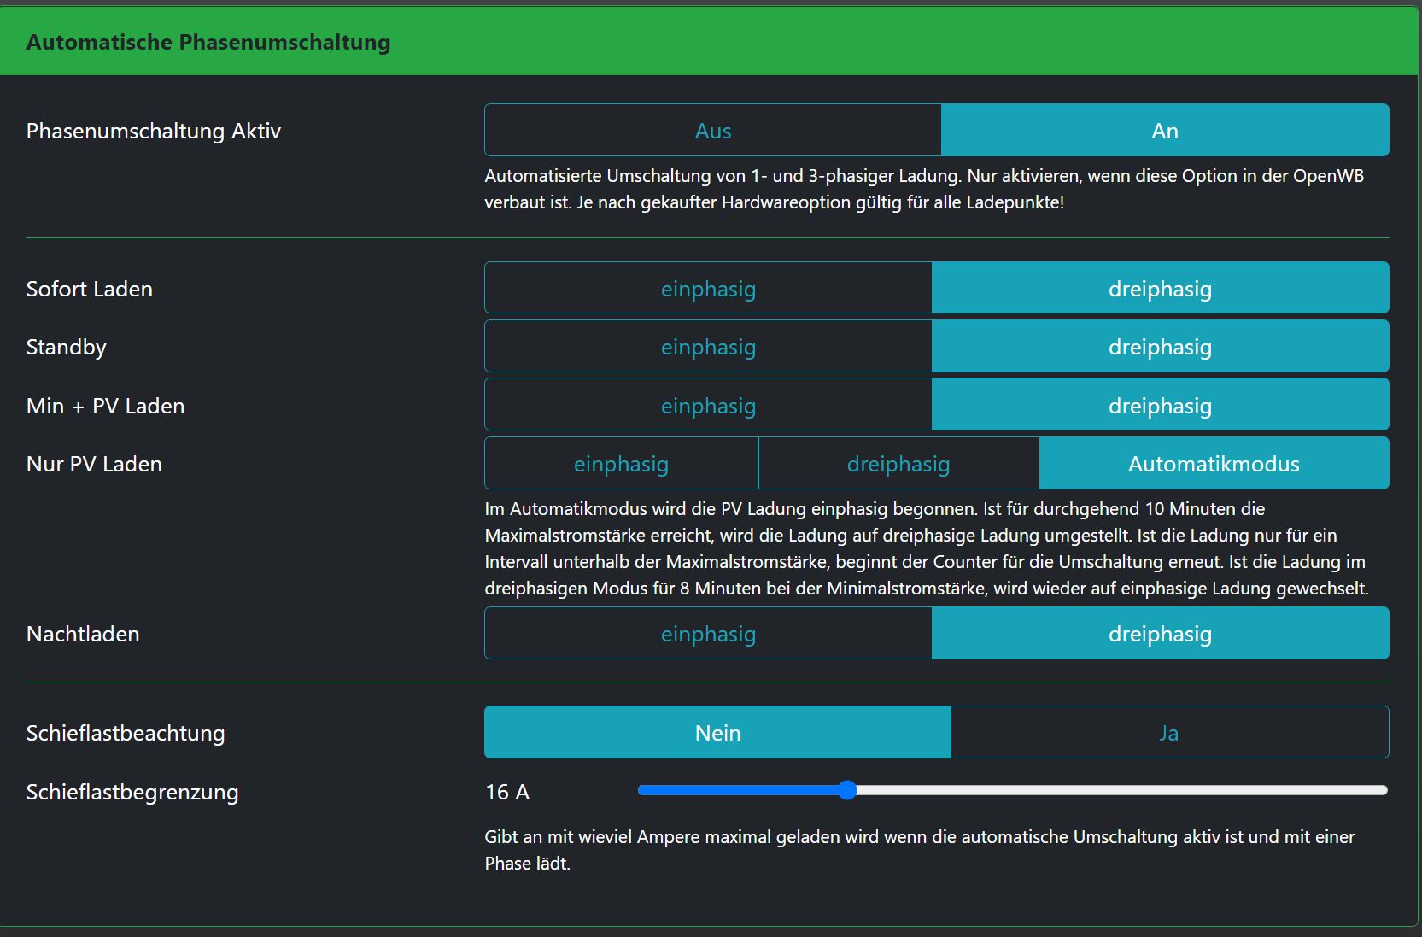Switch Nur PV Laden to einphasig
The image size is (1422, 937).
(621, 464)
